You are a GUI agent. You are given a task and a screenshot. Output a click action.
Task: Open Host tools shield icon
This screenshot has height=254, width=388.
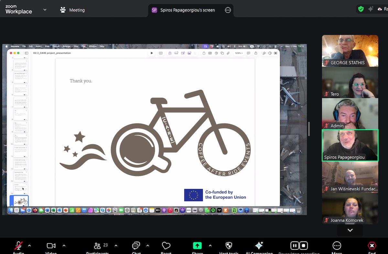click(x=229, y=246)
